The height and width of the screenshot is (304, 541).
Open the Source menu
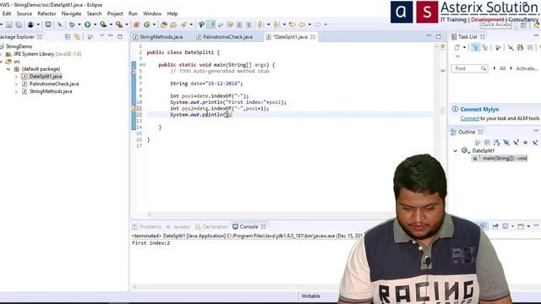[x=25, y=14]
